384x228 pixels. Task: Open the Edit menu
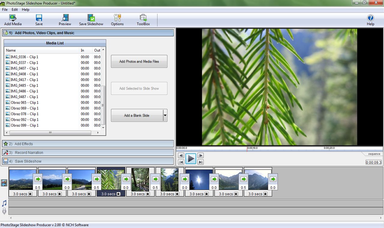(15, 10)
